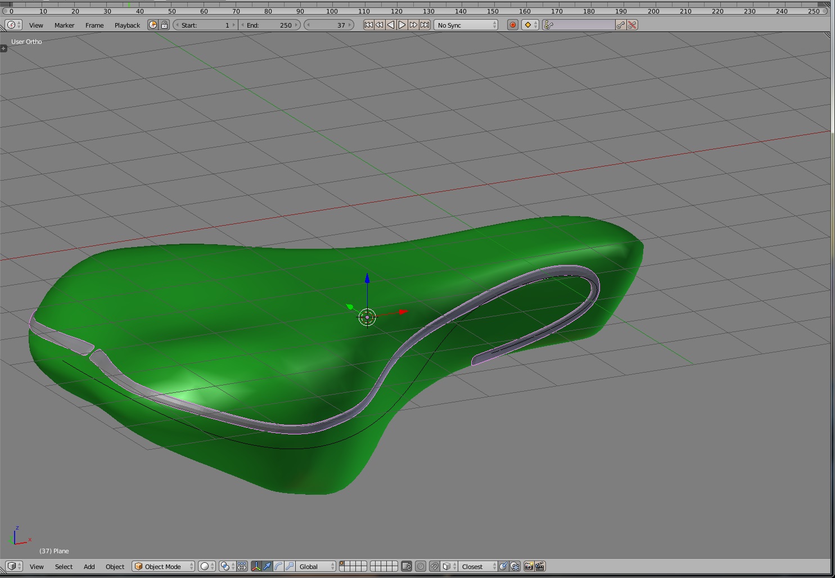Play the animation in reverse
This screenshot has height=578, width=835.
(x=391, y=25)
